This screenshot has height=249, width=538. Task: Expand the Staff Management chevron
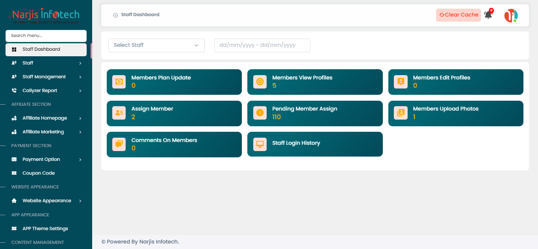80,77
